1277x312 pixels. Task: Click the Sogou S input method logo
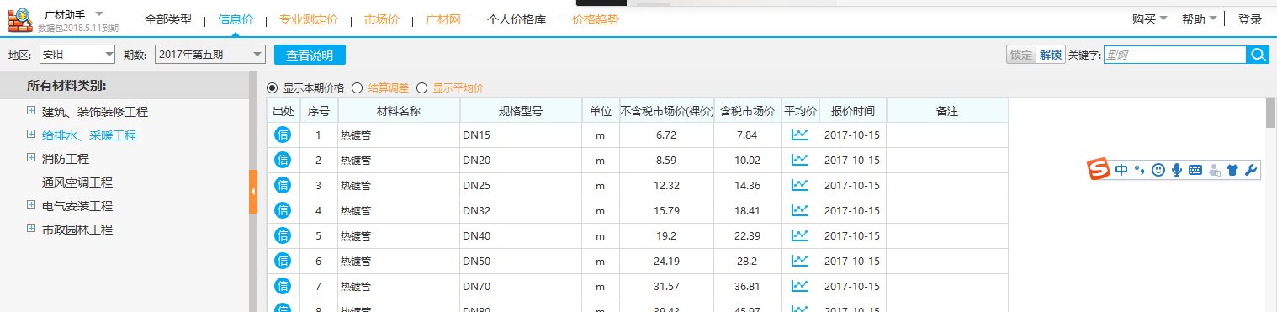1099,169
